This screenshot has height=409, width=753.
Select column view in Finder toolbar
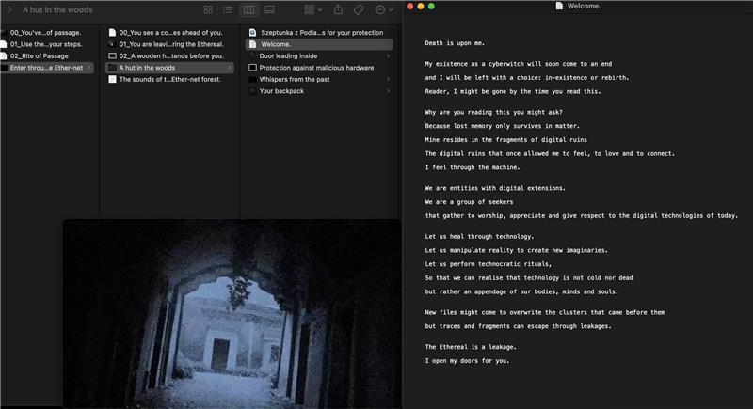(248, 9)
